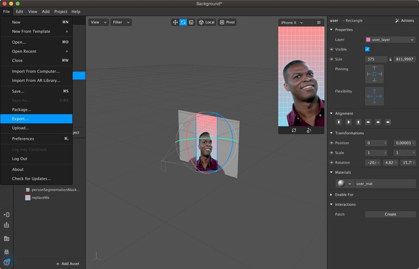Toggle the top pin in Pinning
The image size is (419, 269).
[x=374, y=68]
